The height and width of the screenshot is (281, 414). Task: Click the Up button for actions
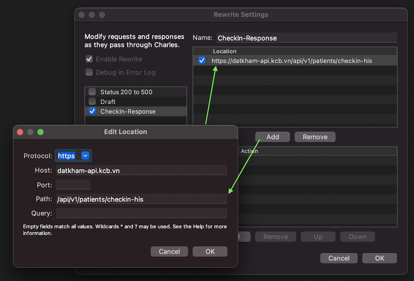coord(318,237)
